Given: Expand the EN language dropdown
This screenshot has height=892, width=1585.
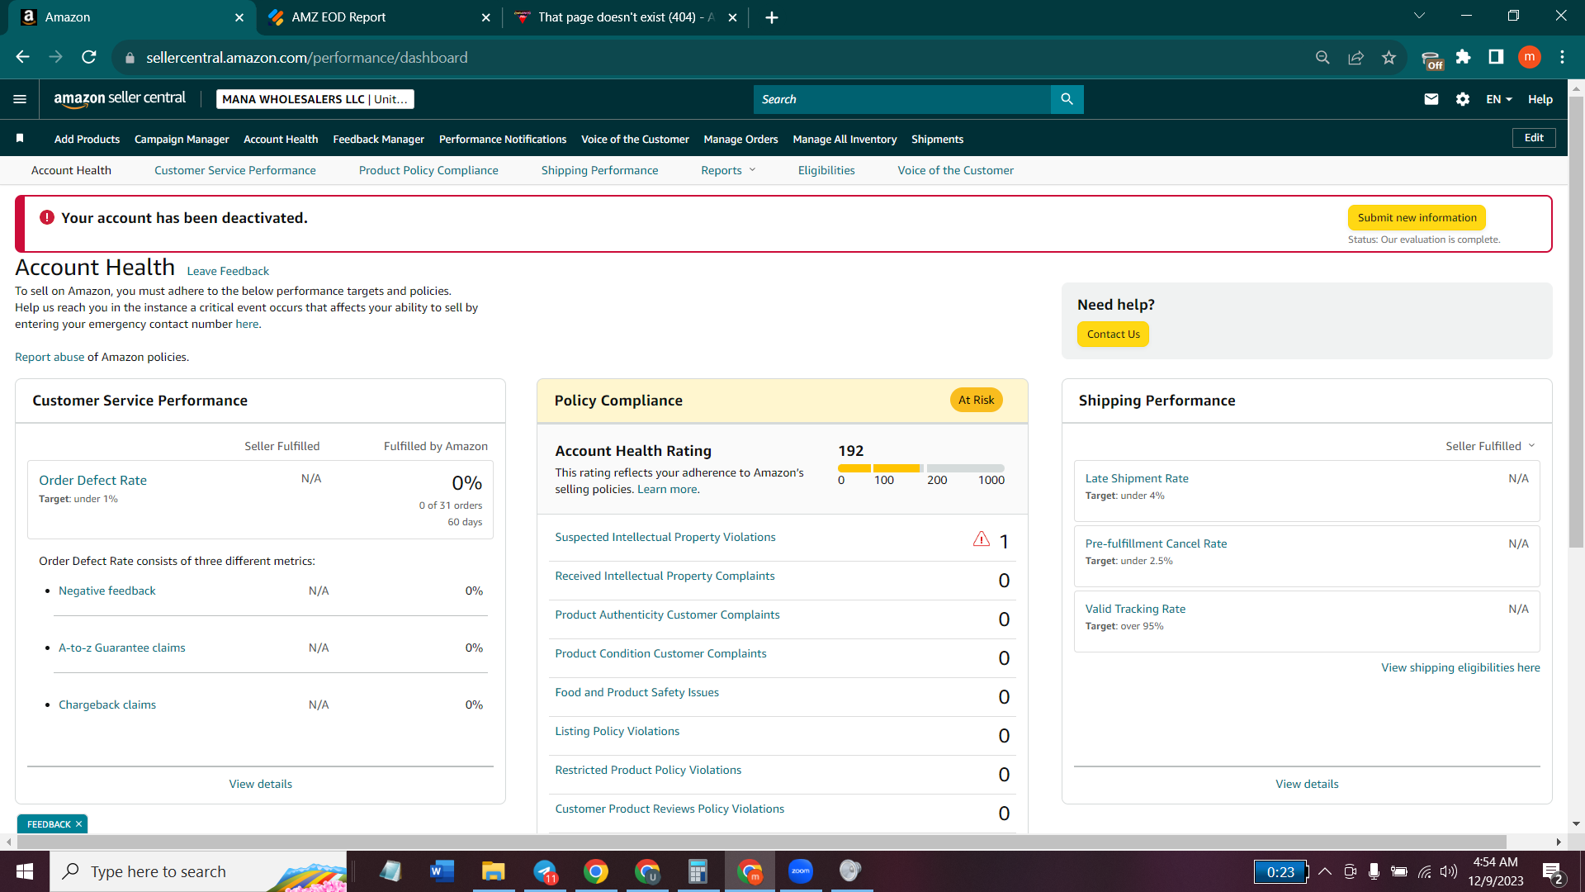Looking at the screenshot, I should point(1499,99).
